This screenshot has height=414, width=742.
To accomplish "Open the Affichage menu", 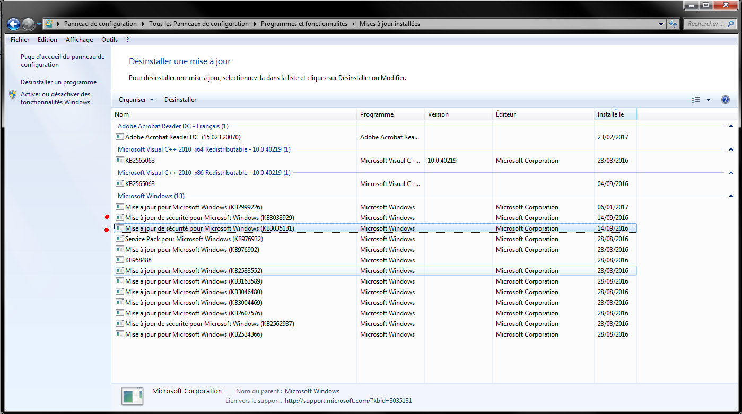I will click(79, 40).
